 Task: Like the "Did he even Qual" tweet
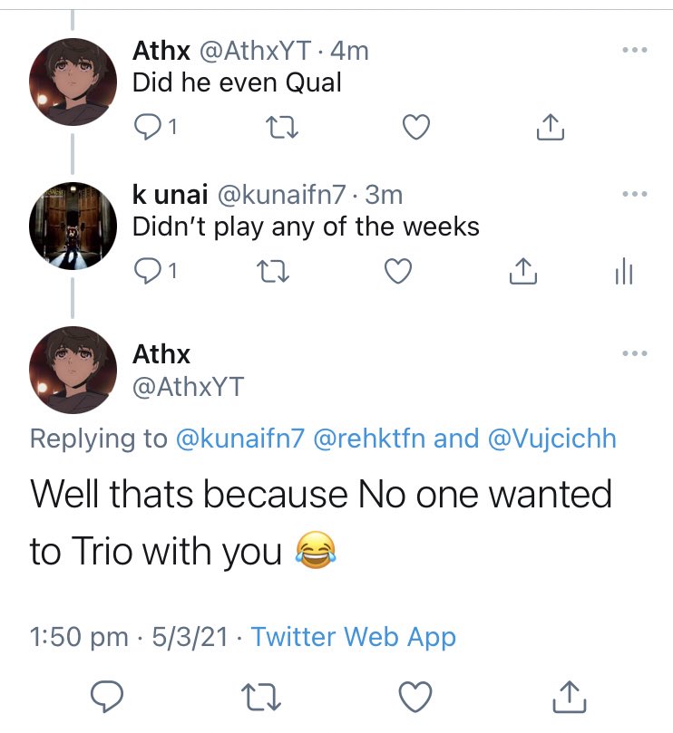click(415, 130)
